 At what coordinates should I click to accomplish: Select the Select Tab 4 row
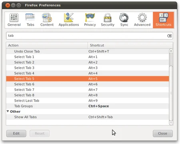click(x=88, y=73)
